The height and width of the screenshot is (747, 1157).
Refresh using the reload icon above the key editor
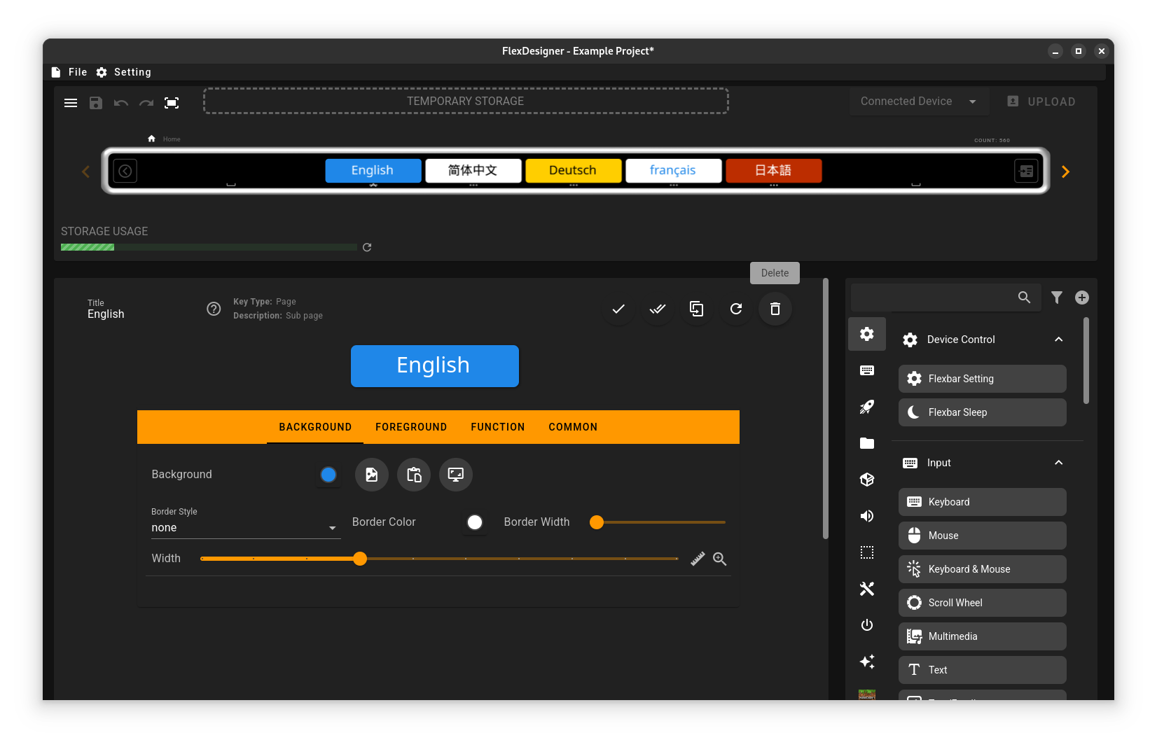[x=735, y=309]
